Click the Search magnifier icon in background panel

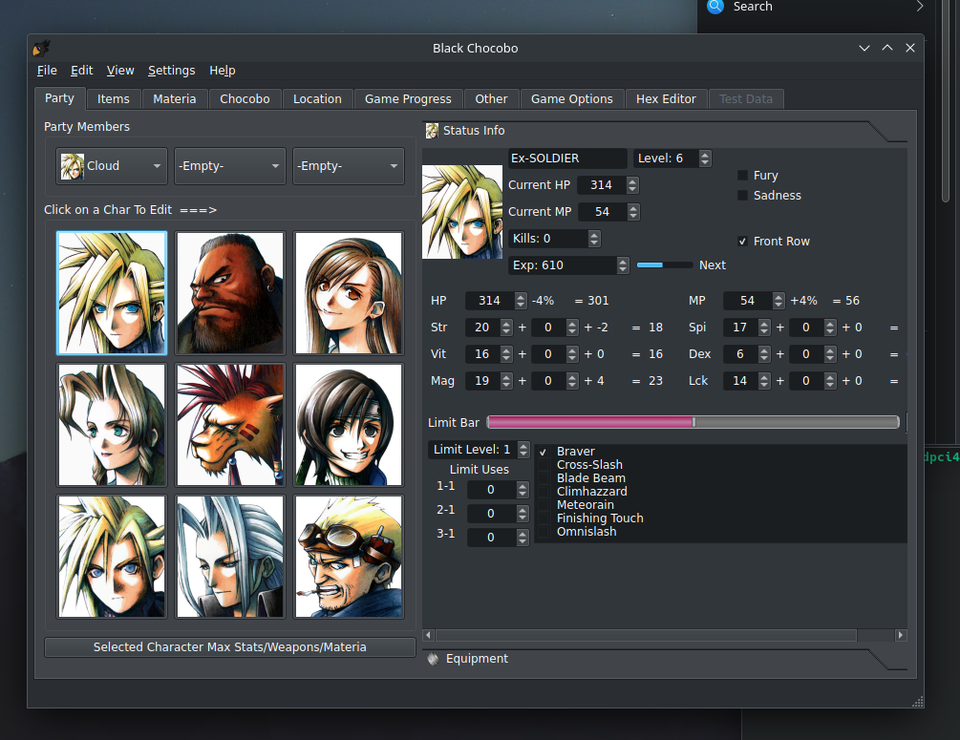pos(715,6)
